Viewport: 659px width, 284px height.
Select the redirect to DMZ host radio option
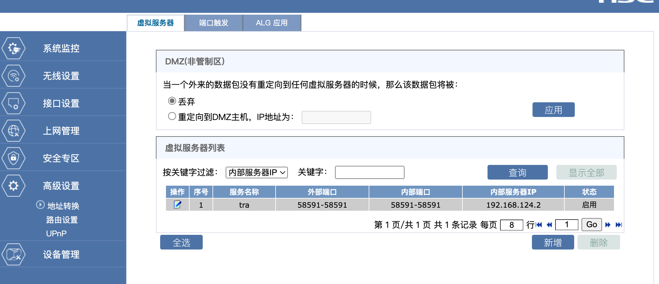(x=172, y=116)
